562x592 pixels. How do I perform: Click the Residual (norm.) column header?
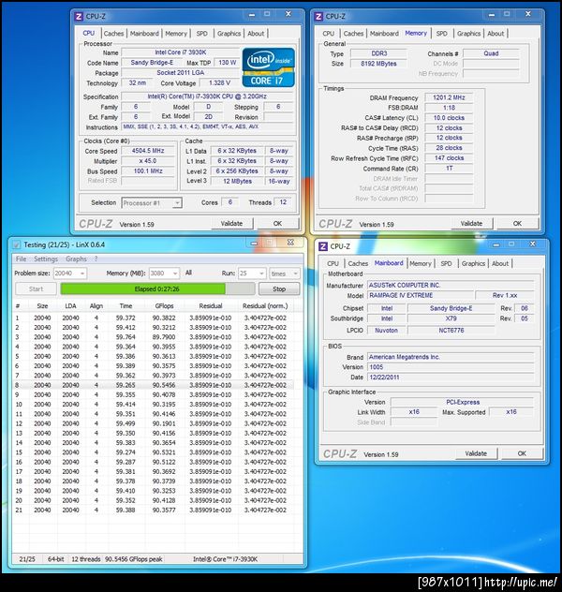(265, 306)
